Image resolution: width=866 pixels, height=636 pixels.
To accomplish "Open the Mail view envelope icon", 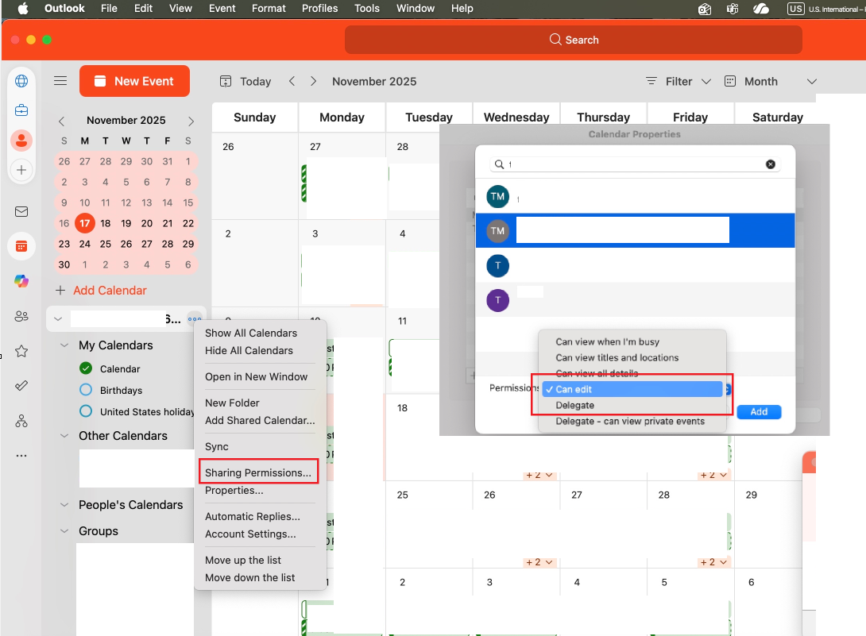I will 21,211.
